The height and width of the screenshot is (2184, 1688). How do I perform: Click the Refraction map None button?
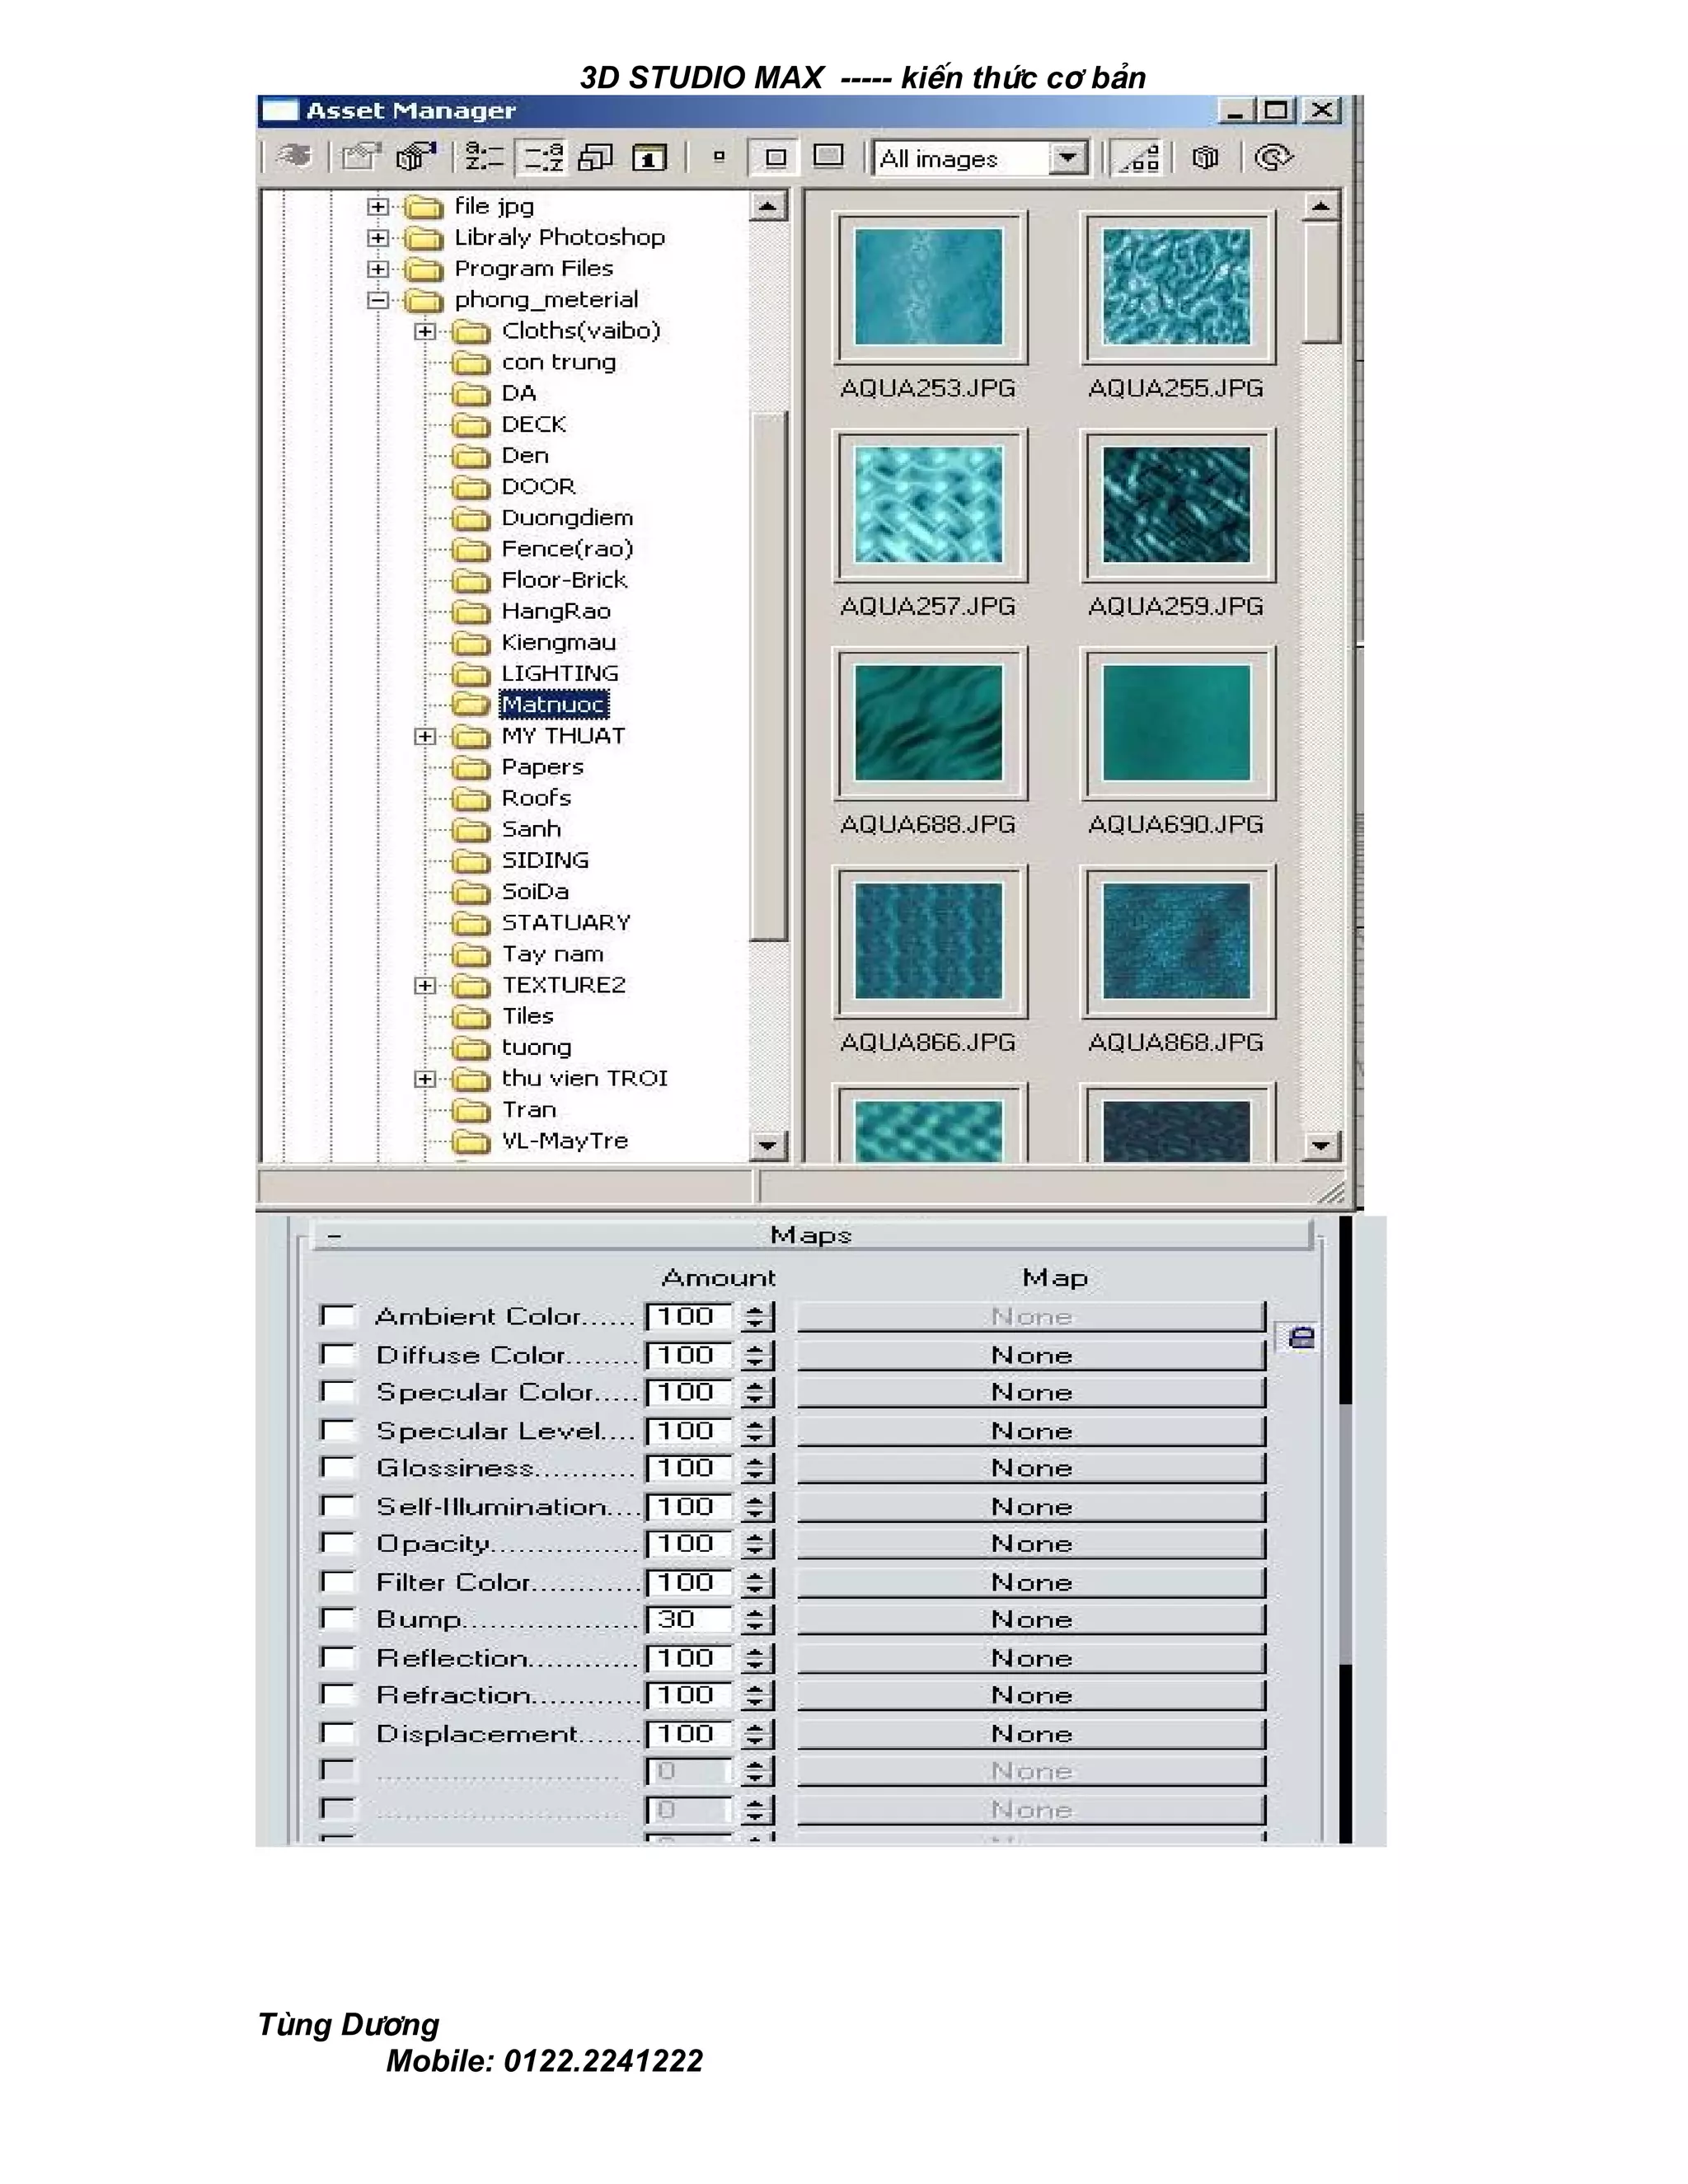coord(1030,1695)
